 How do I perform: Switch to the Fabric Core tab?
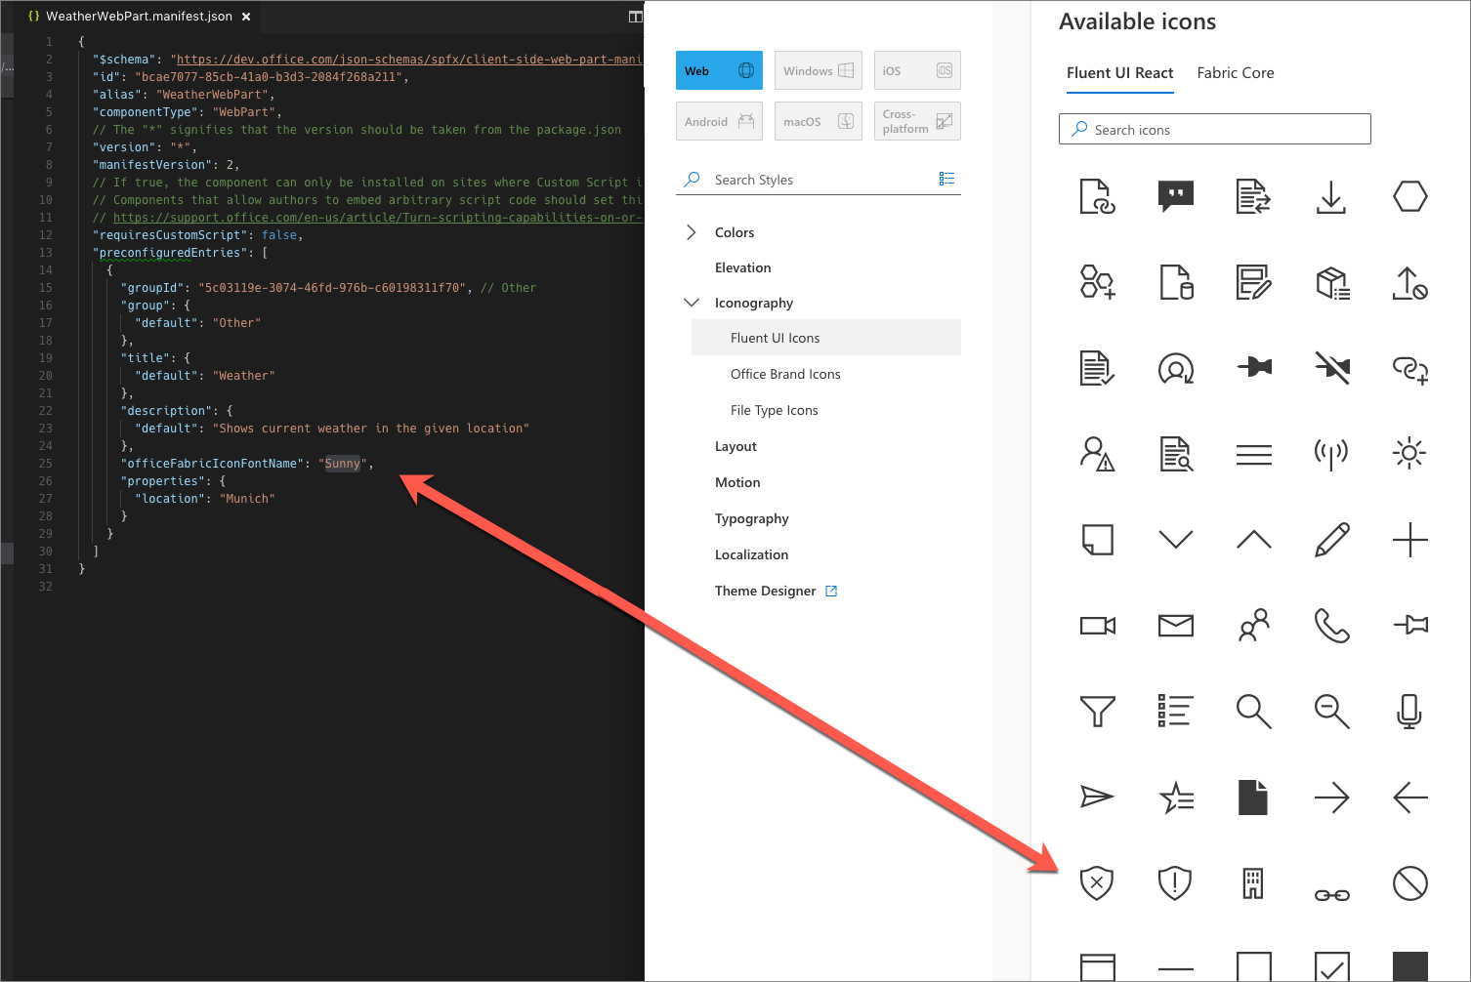[x=1236, y=73]
